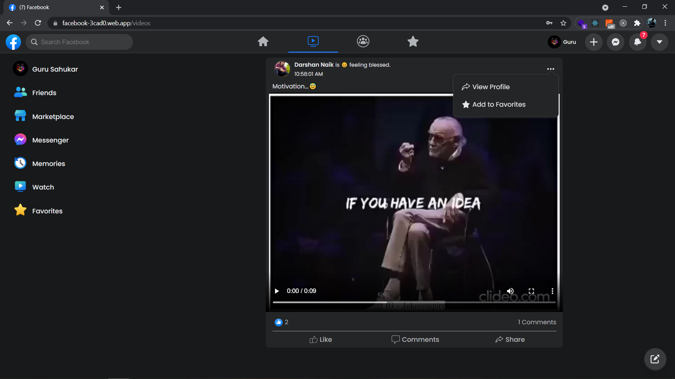Play the video

coord(277,291)
